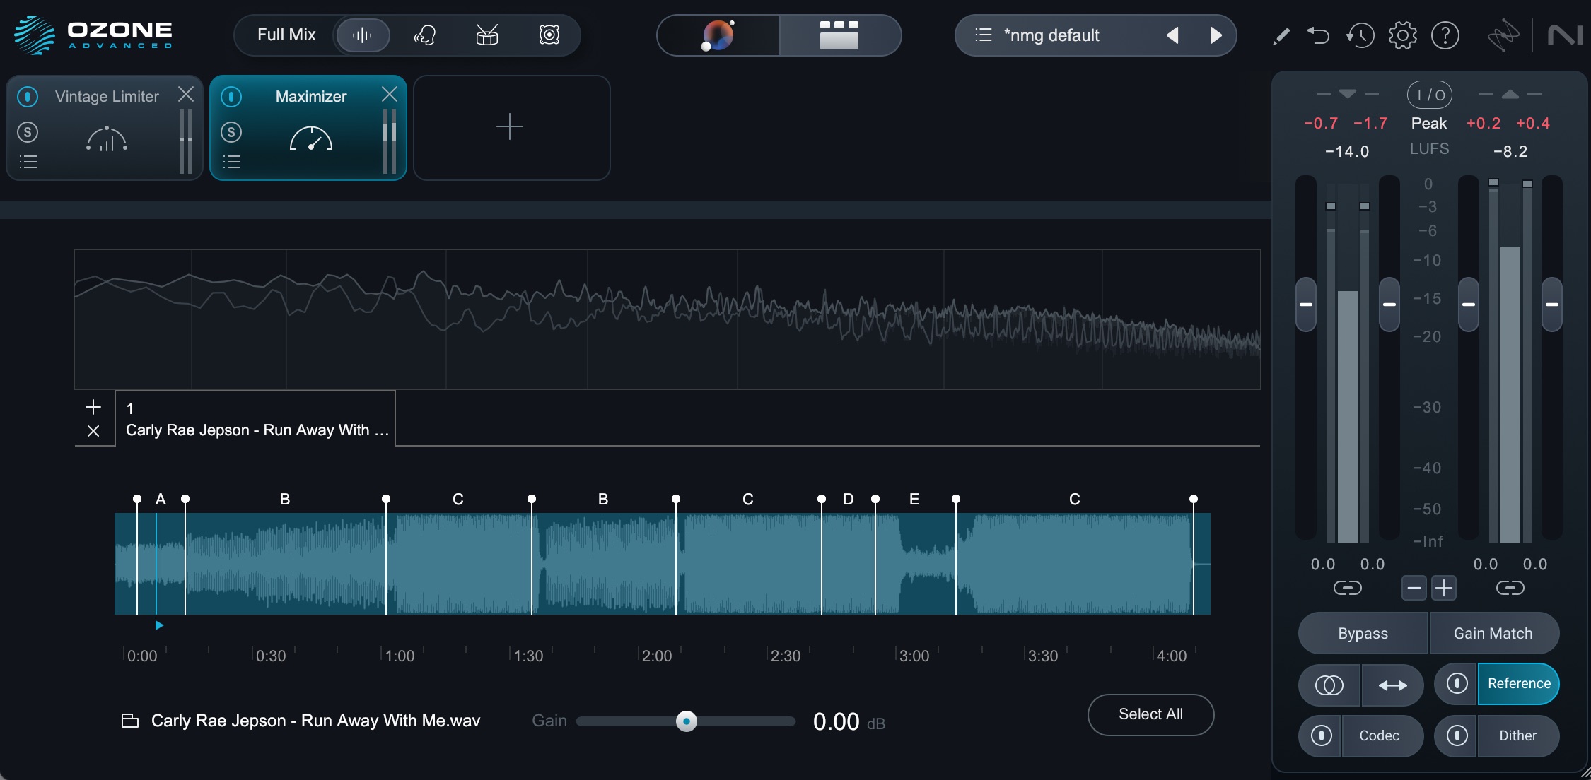Expand the output meter arrow

click(1510, 94)
